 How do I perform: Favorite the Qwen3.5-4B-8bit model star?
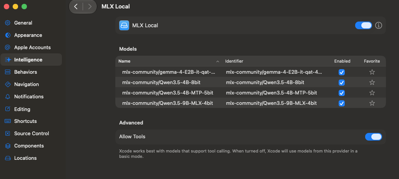[x=372, y=82]
